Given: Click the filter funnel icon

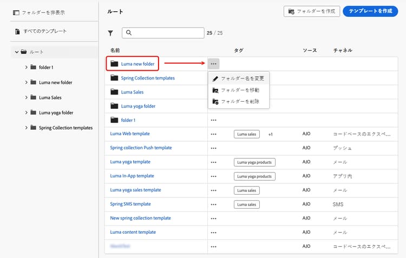Looking at the screenshot, I should [110, 33].
